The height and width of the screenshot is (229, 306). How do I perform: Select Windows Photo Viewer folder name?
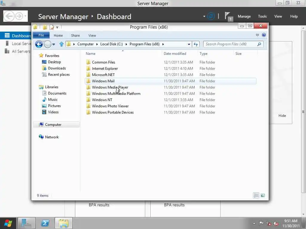coord(110,106)
